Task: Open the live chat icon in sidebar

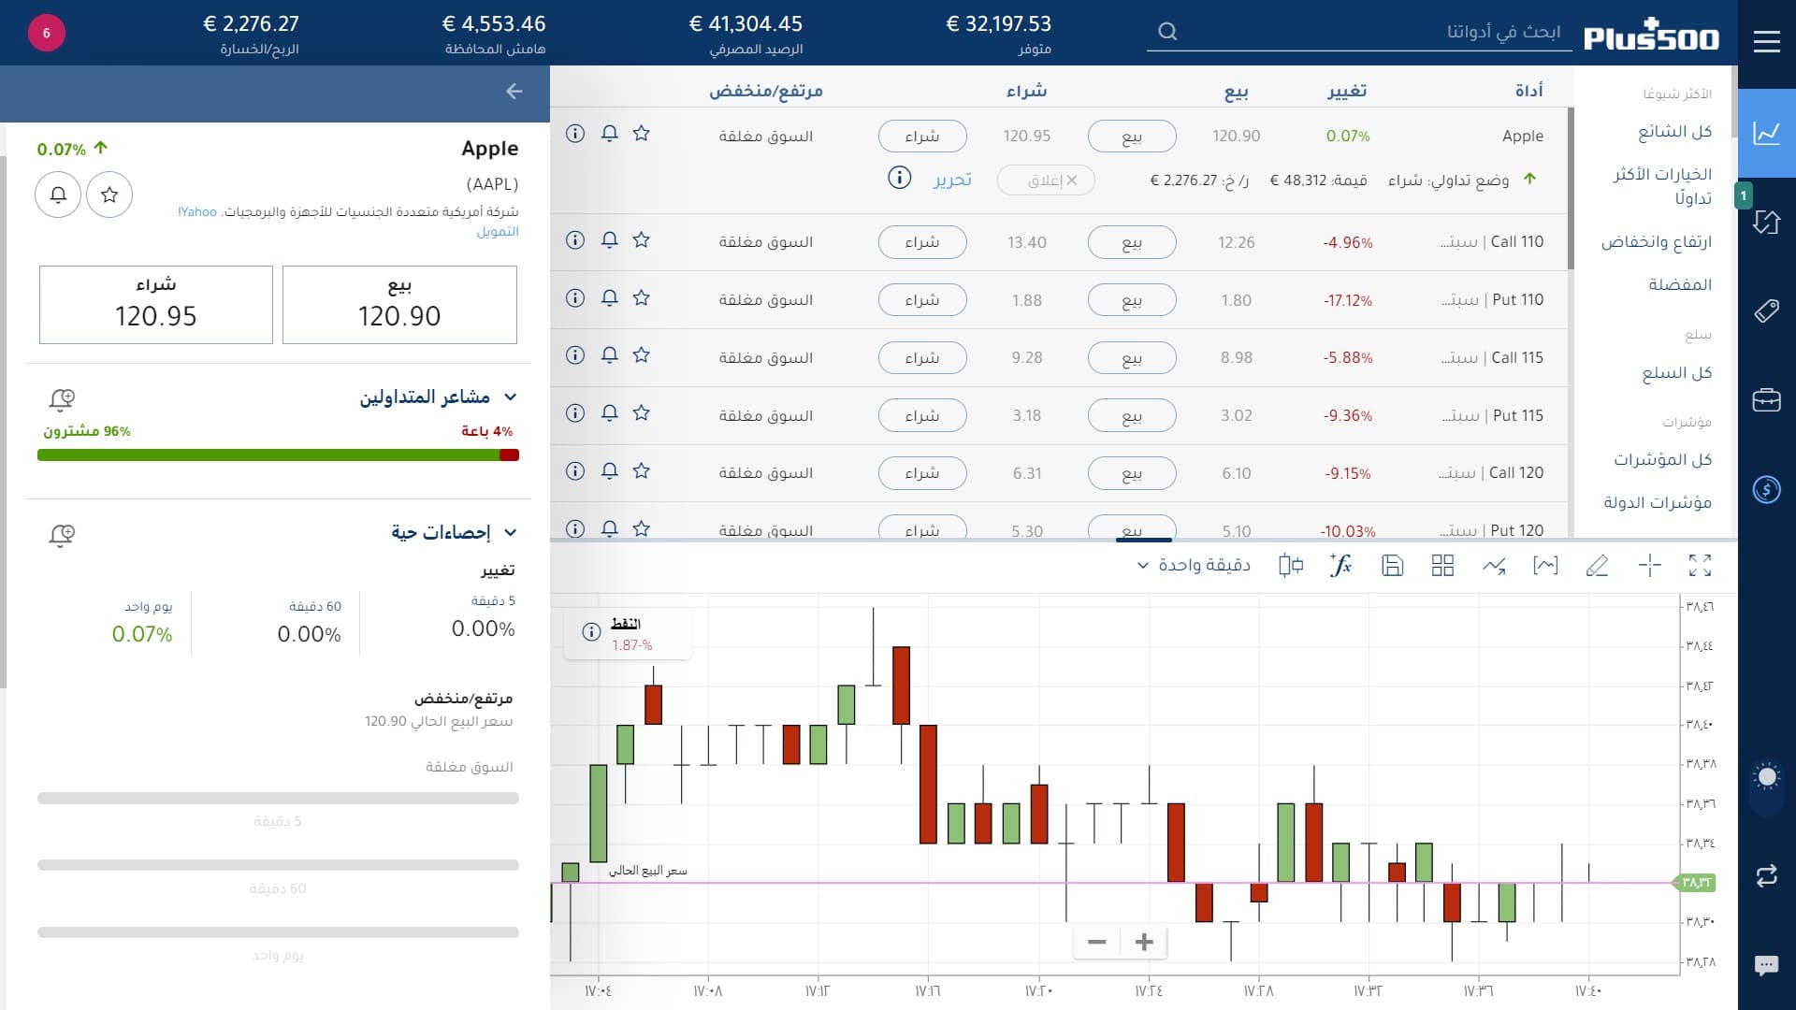Action: [x=1766, y=965]
